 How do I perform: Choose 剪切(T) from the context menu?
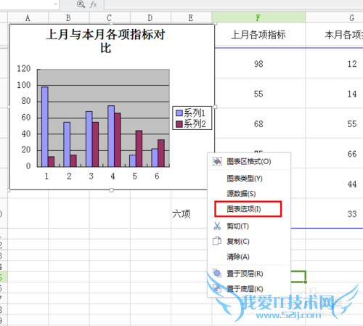(x=249, y=227)
